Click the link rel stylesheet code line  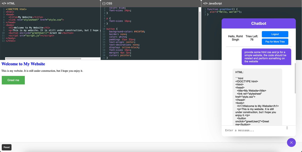36,20
